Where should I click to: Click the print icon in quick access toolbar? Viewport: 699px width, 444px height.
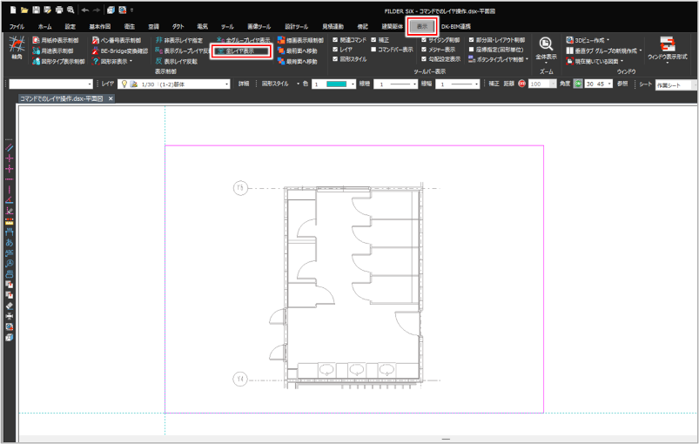(58, 8)
